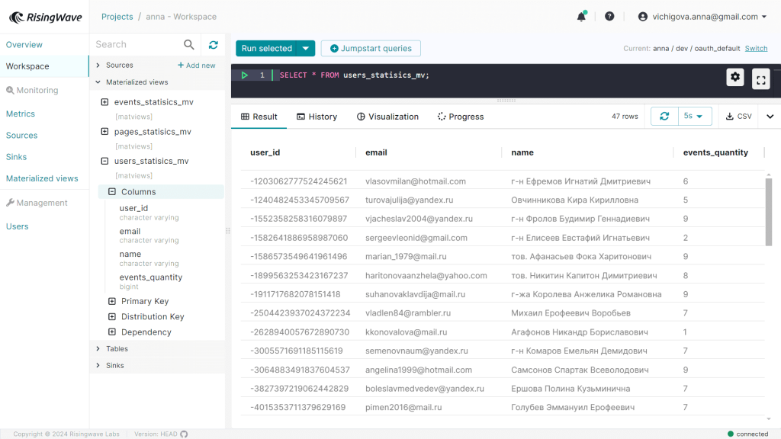The width and height of the screenshot is (781, 439).
Task: Open the Run selected dropdown arrow
Action: coord(306,49)
